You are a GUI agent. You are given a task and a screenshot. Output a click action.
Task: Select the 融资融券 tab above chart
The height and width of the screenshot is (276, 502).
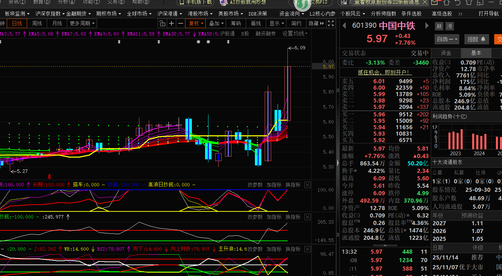[265, 33]
